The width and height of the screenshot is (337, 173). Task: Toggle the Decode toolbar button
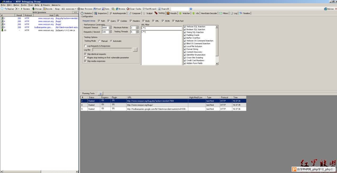[48, 9]
